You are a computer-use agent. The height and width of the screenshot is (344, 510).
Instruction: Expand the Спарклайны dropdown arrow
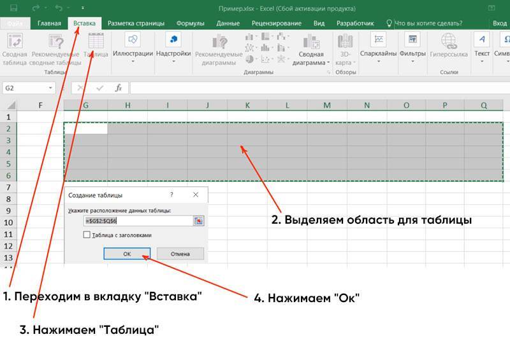pyautogui.click(x=379, y=61)
